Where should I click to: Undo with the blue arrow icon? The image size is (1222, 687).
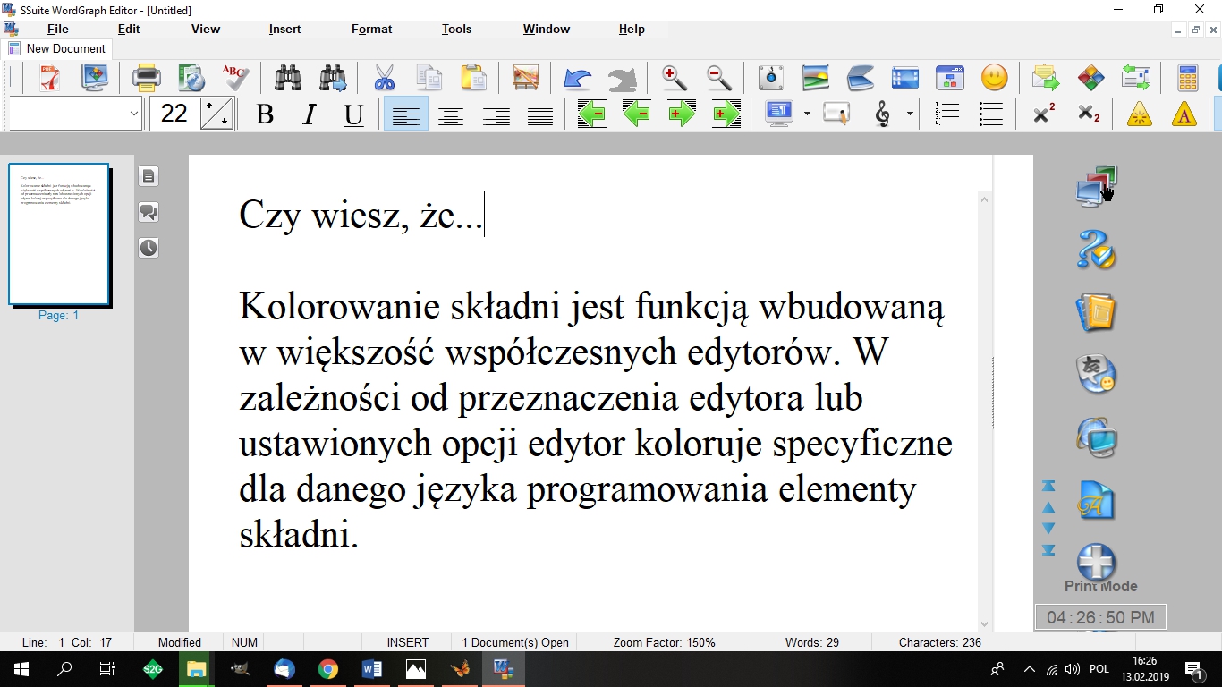(577, 78)
